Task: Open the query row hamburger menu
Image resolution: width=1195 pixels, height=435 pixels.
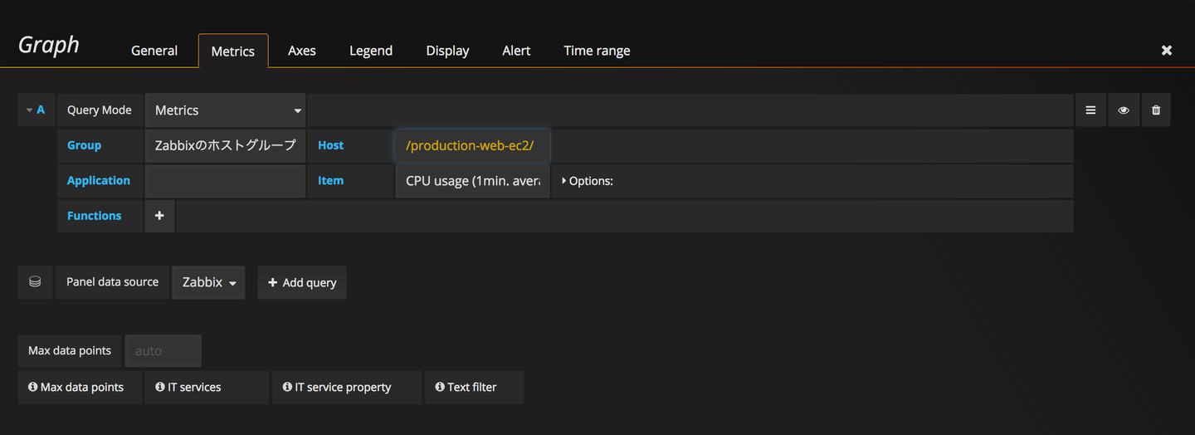Action: pos(1090,110)
